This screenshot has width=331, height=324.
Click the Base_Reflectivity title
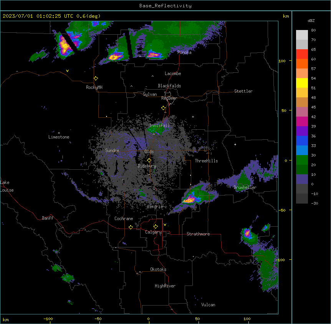point(165,6)
